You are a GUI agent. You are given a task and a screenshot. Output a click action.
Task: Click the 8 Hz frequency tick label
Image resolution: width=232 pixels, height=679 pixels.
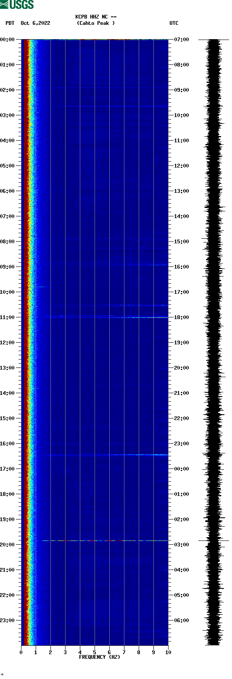pos(139,652)
